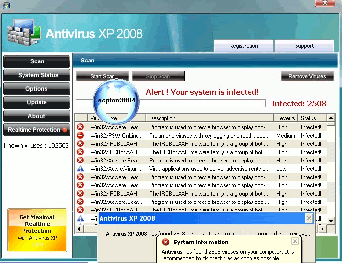Click the red Realtime Protection status dot
Screen dimensions: 342x263
coord(65,130)
